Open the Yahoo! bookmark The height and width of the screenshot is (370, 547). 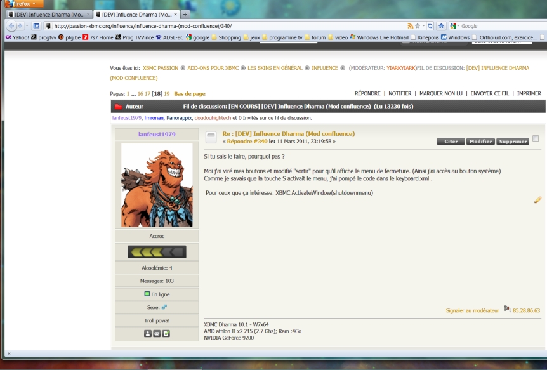coord(17,37)
